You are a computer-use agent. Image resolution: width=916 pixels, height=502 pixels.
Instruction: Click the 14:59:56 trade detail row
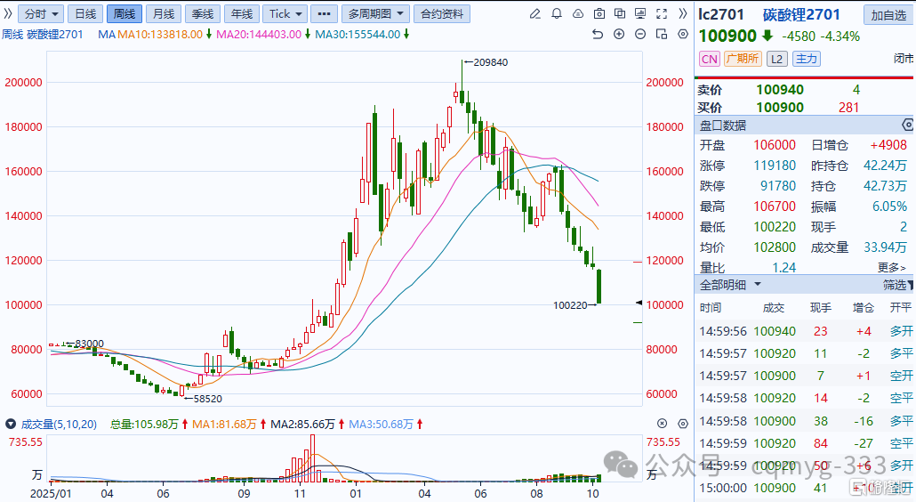(804, 331)
